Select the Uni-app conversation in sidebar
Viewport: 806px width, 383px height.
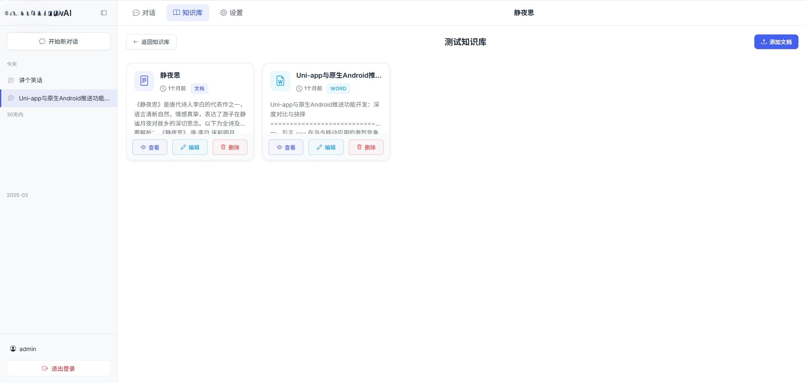coord(58,98)
